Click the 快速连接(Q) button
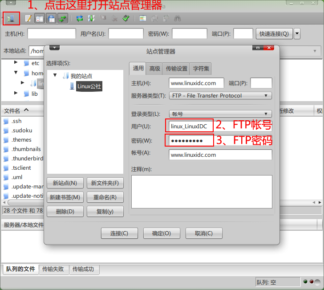 (x=274, y=34)
